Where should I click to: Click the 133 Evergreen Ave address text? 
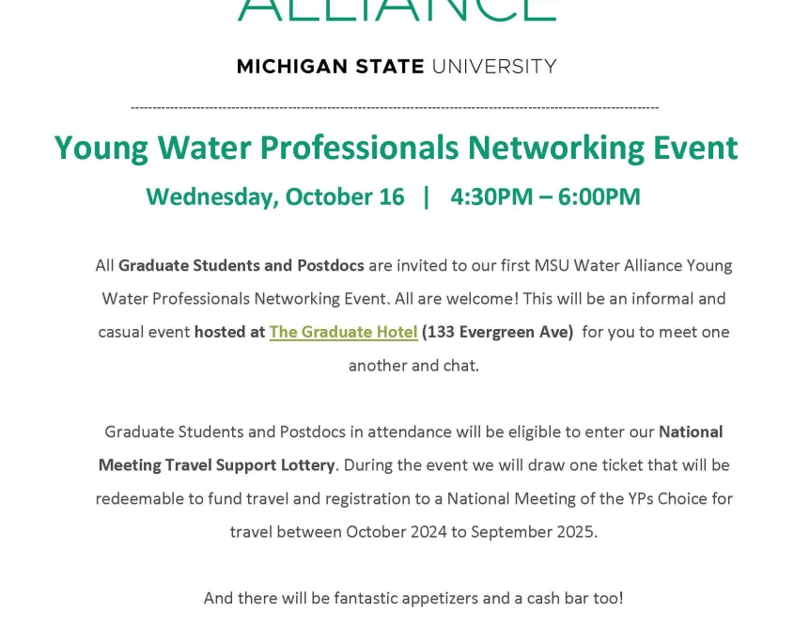[497, 332]
